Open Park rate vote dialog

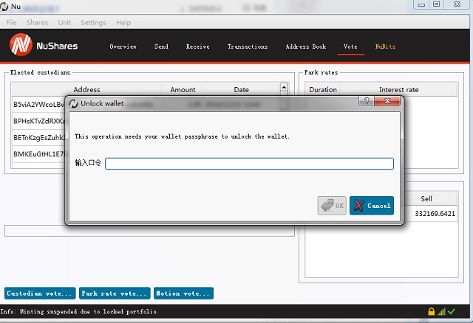[115, 294]
